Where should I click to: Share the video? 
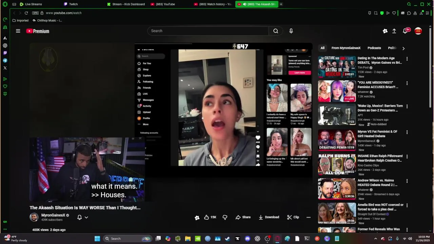coord(243,217)
